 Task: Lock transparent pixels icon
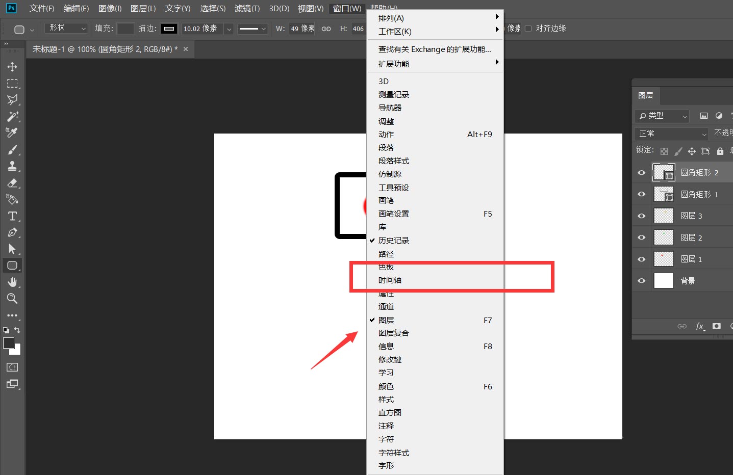pyautogui.click(x=664, y=151)
